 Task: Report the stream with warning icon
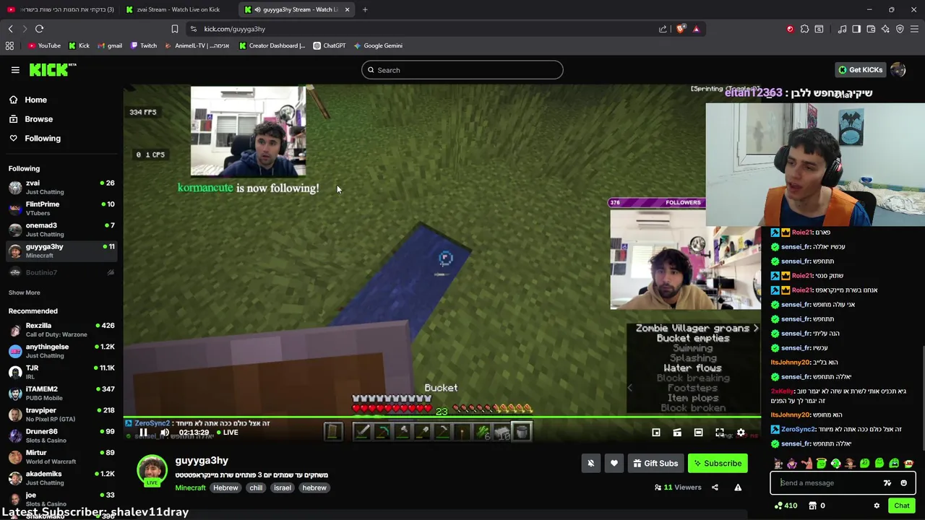coord(738,487)
